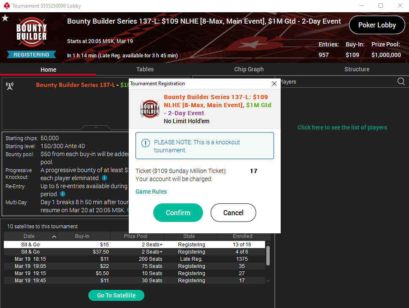Viewport: 409px width, 308px height.
Task: Click the ticket count 17 in dialog
Action: 254,171
